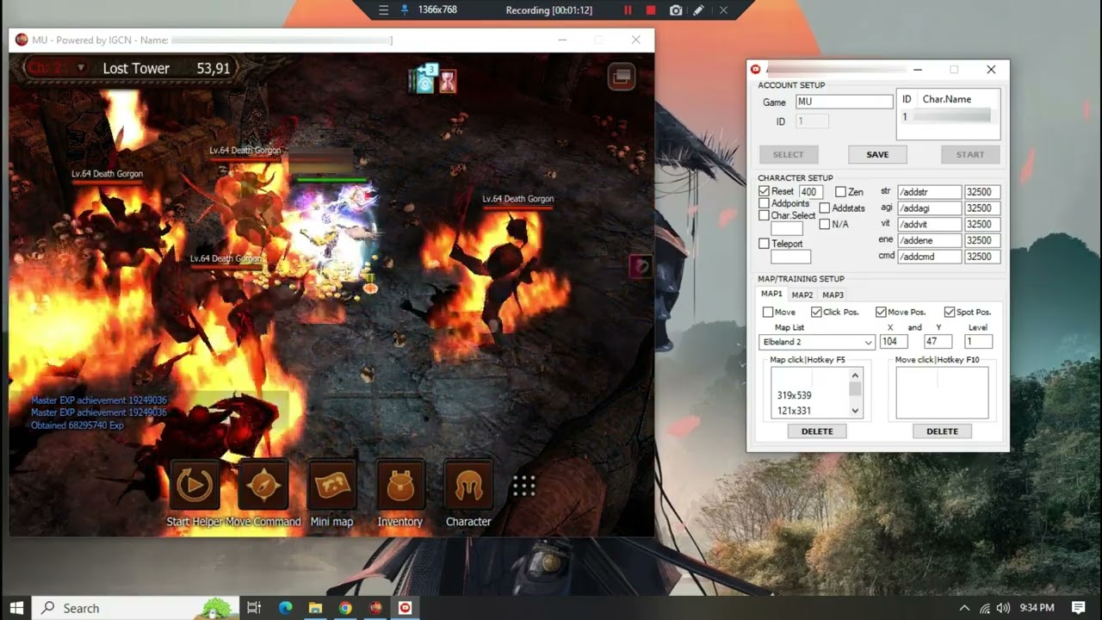The height and width of the screenshot is (620, 1102).
Task: Enable the Zen checkbox
Action: point(840,192)
